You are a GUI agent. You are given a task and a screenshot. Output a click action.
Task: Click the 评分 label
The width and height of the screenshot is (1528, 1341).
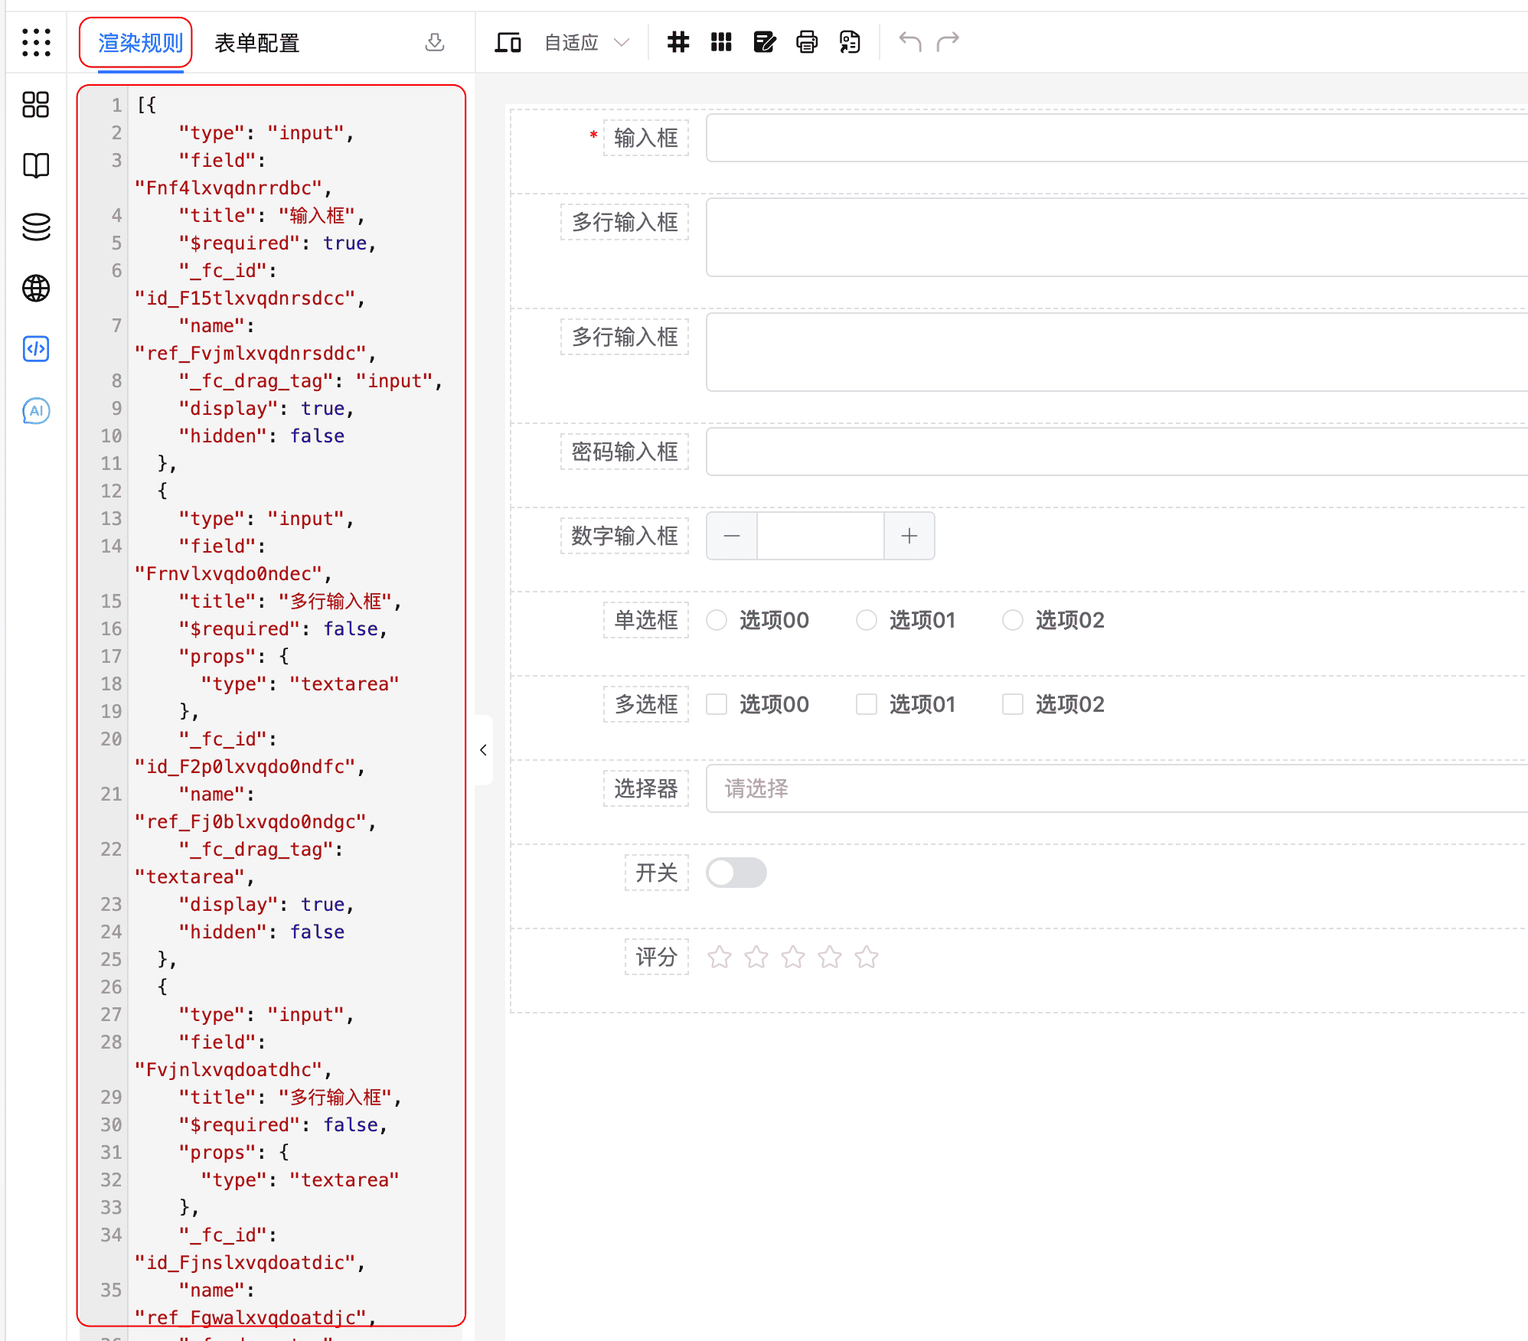pos(656,957)
